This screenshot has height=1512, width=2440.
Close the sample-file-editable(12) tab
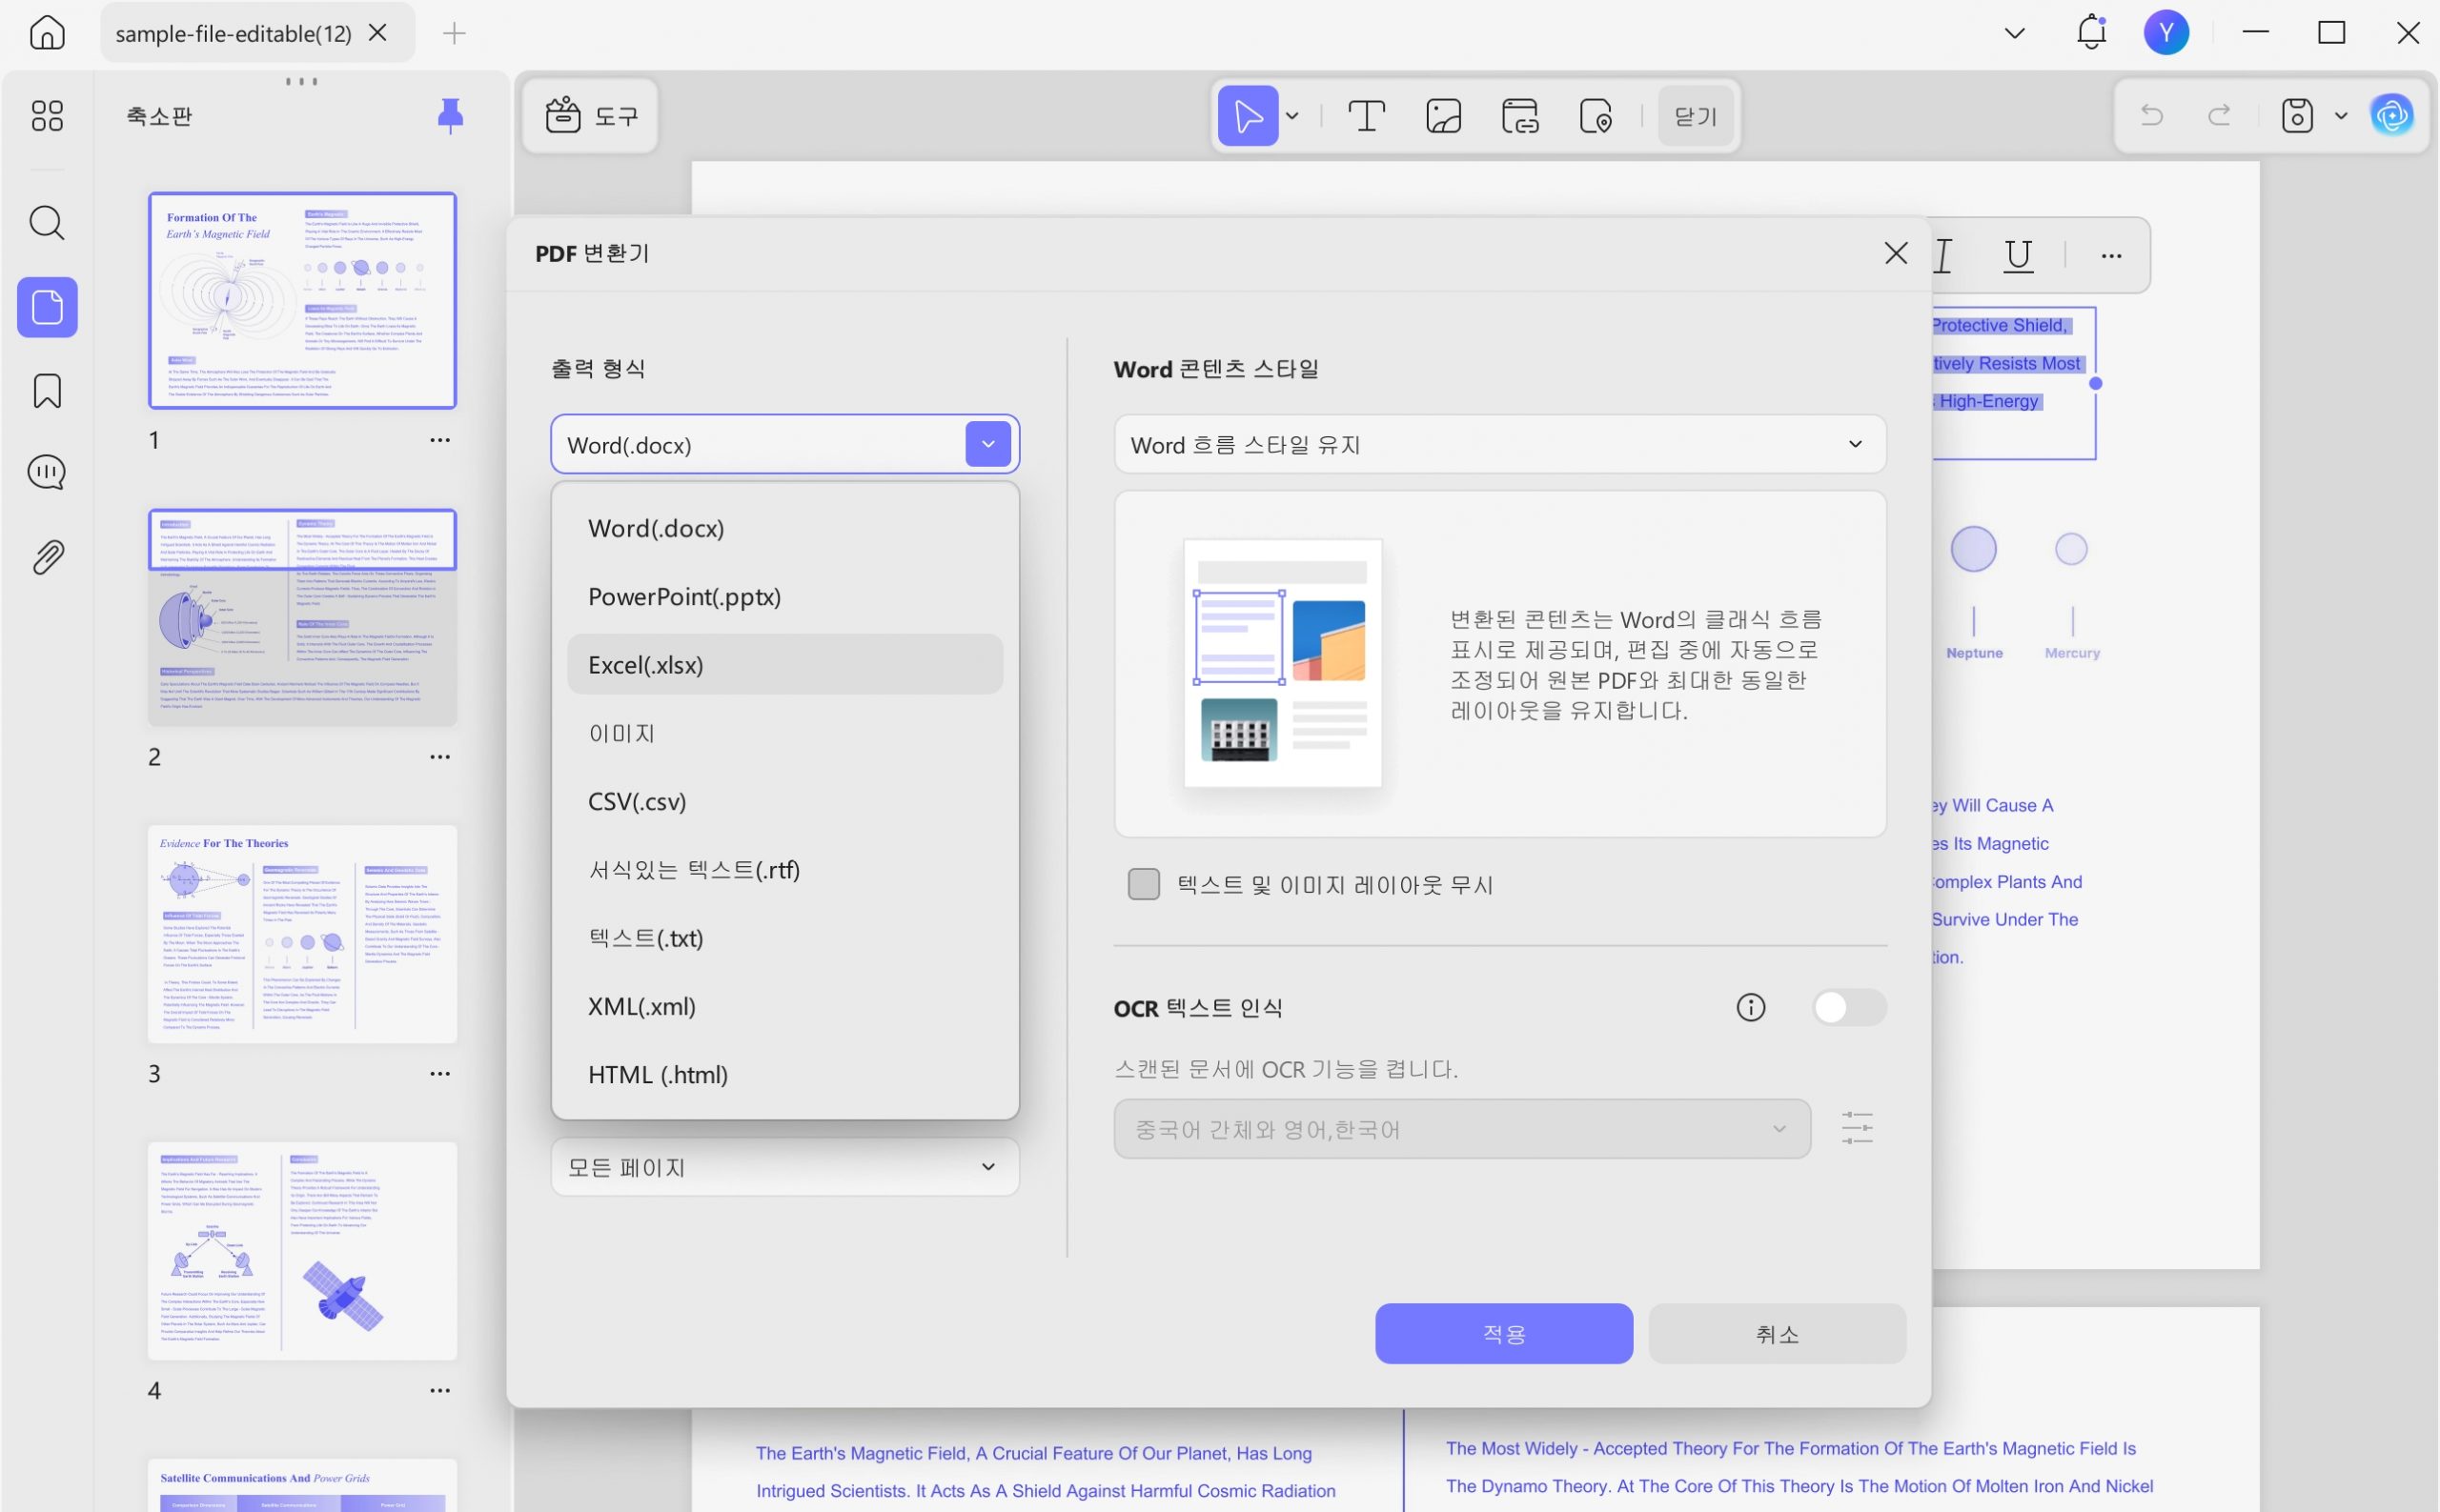378,33
